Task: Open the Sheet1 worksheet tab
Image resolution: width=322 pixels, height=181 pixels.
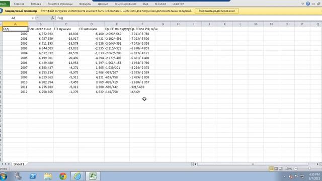Action: point(19,164)
